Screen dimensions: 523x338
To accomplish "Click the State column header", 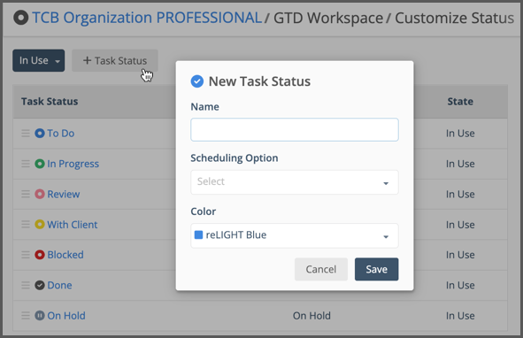I will click(460, 102).
